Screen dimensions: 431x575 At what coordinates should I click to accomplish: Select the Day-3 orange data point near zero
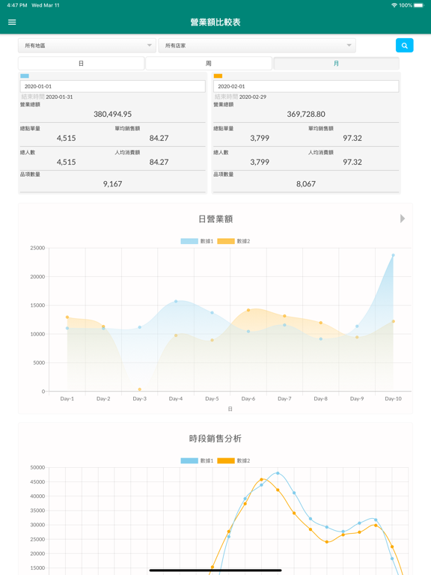[140, 389]
